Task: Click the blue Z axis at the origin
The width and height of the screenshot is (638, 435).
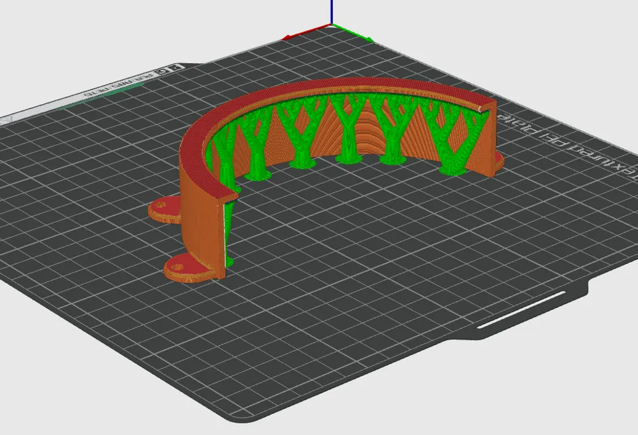Action: click(332, 12)
